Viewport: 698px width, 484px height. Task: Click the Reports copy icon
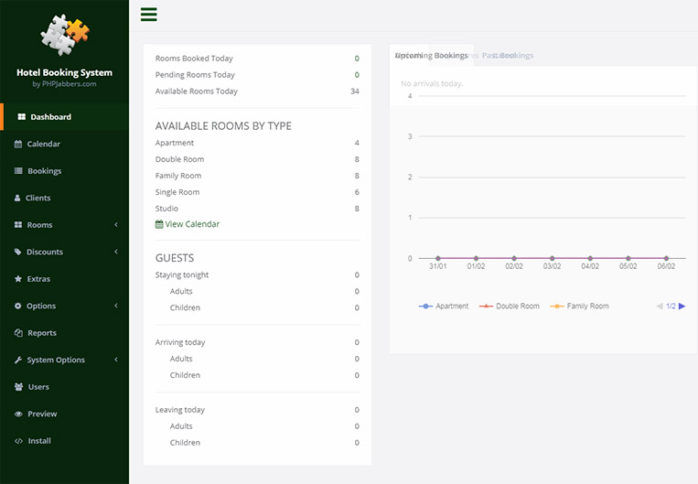[x=18, y=333]
